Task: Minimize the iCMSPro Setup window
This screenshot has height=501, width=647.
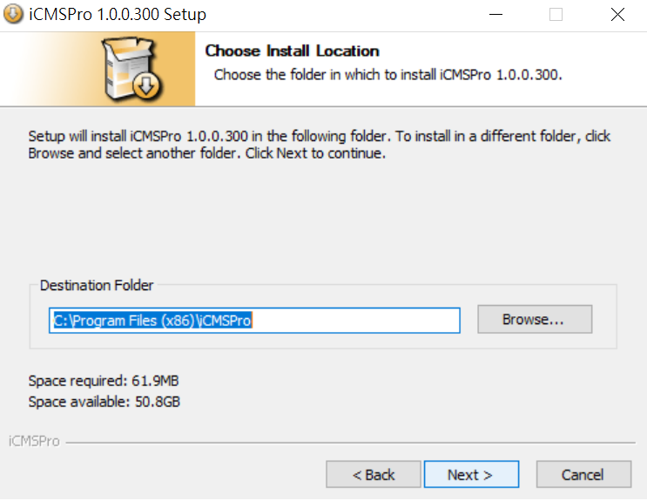Action: pos(495,15)
